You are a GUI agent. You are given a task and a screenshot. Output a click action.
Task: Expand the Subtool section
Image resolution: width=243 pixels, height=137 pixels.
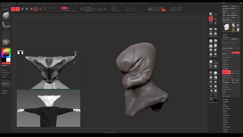coord(225,35)
